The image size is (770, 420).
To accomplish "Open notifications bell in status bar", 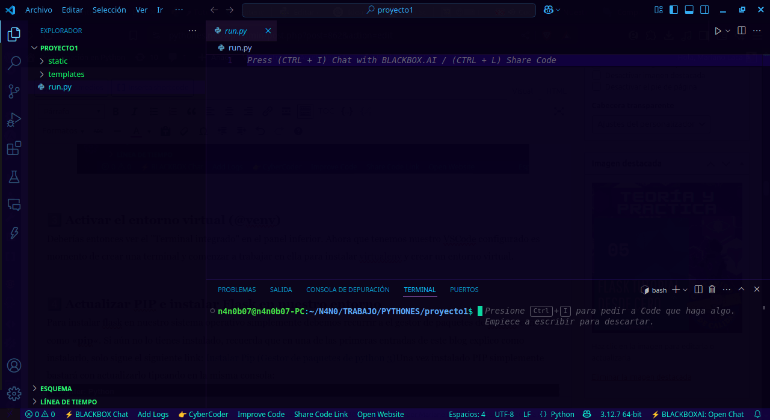I will pos(757,415).
